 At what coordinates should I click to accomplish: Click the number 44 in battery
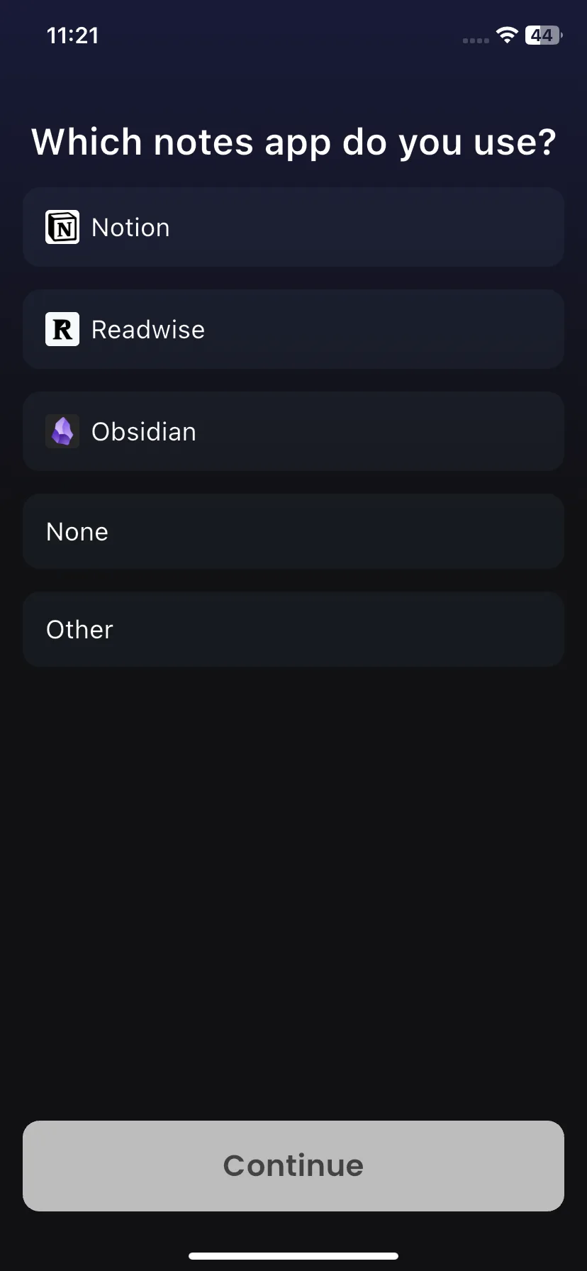click(x=542, y=35)
